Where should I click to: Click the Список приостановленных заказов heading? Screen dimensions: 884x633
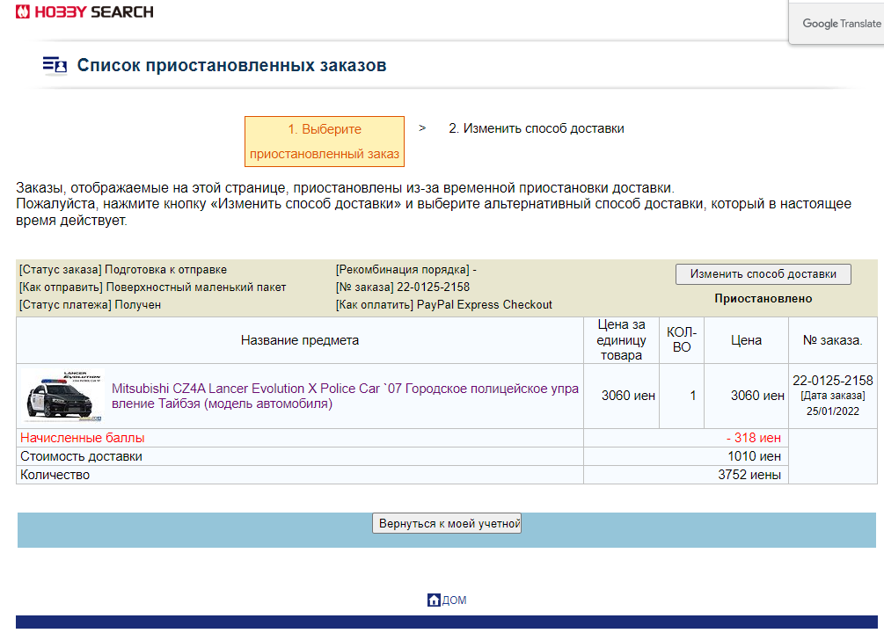tap(231, 66)
